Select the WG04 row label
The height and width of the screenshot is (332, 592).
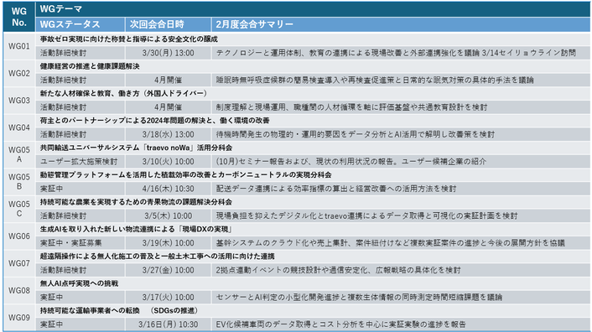tap(19, 127)
